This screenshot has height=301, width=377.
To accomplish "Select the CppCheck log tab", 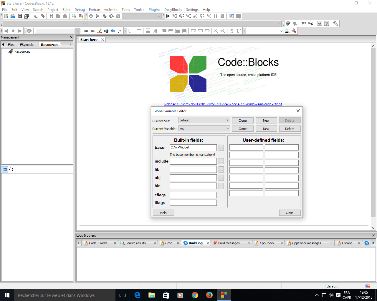I will tap(267, 243).
